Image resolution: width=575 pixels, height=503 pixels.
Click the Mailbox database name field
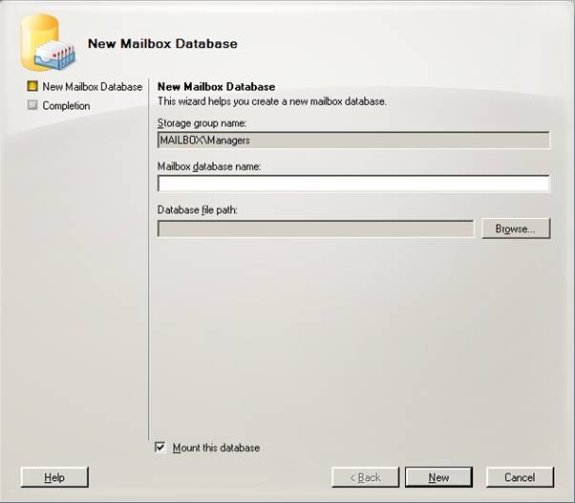353,184
